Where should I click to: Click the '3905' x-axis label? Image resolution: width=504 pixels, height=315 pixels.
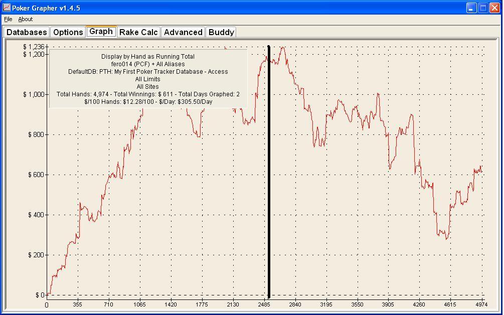(x=388, y=304)
